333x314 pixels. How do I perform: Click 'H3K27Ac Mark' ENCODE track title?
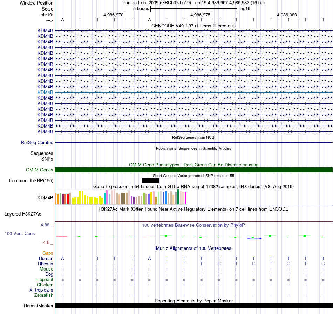(193, 209)
